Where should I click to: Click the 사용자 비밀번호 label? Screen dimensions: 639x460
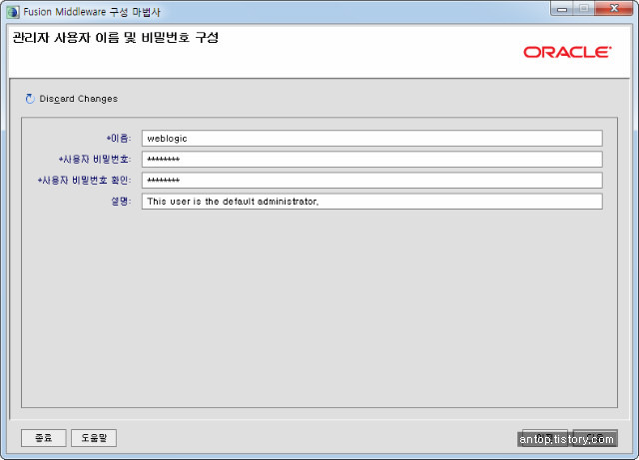click(95, 160)
